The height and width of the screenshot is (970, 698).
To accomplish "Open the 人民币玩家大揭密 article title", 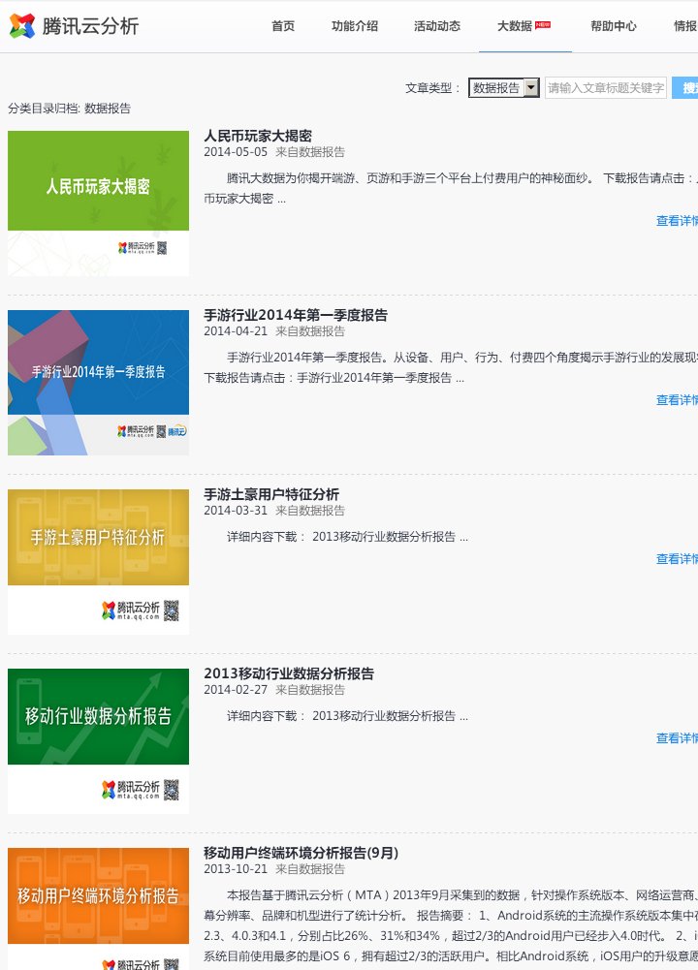I will pos(258,136).
